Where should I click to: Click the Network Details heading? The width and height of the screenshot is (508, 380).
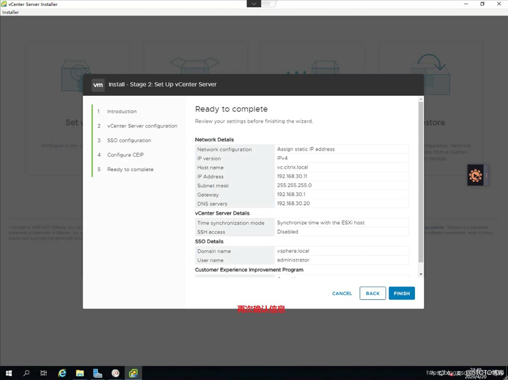click(x=214, y=140)
